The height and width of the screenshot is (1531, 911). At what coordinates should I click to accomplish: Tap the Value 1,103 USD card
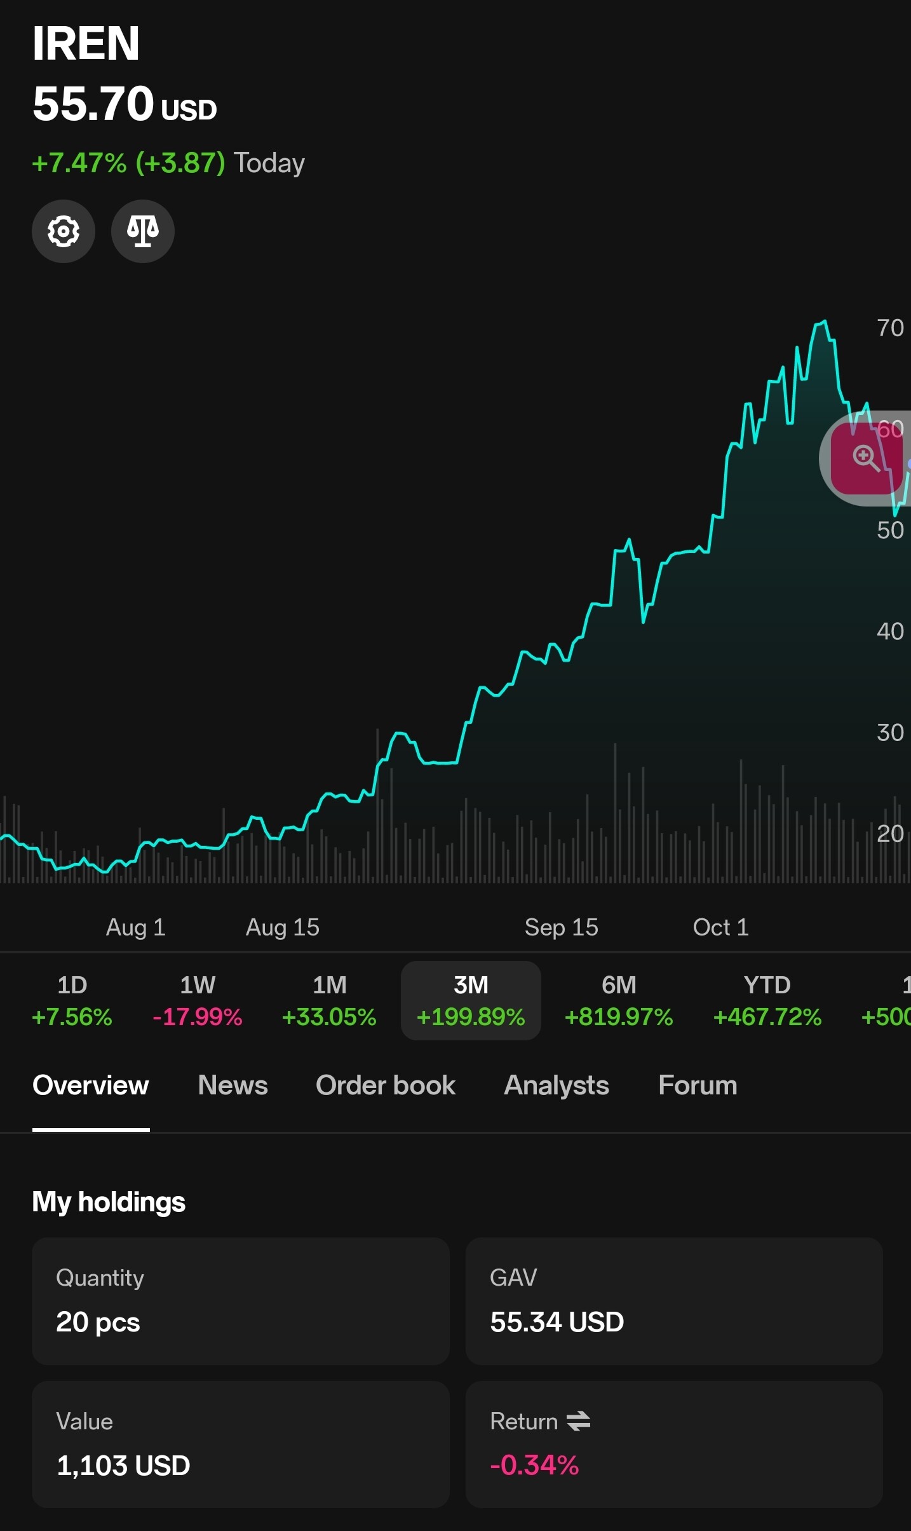[241, 1444]
